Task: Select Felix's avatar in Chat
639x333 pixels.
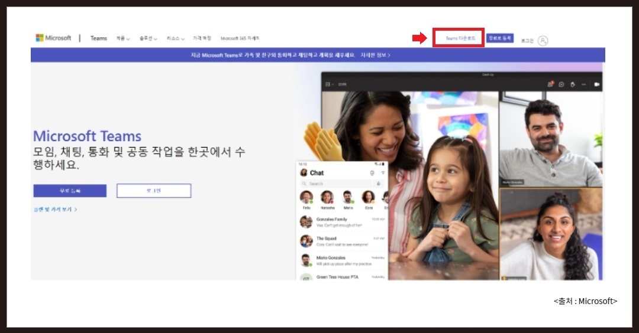Action: click(306, 197)
